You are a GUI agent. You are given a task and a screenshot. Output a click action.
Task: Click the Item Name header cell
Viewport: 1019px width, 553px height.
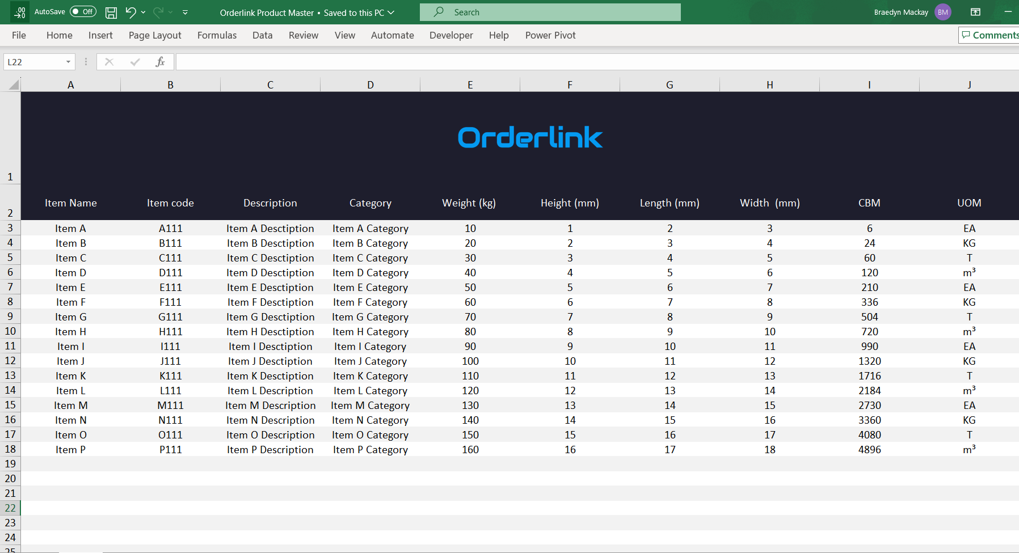[x=71, y=203]
